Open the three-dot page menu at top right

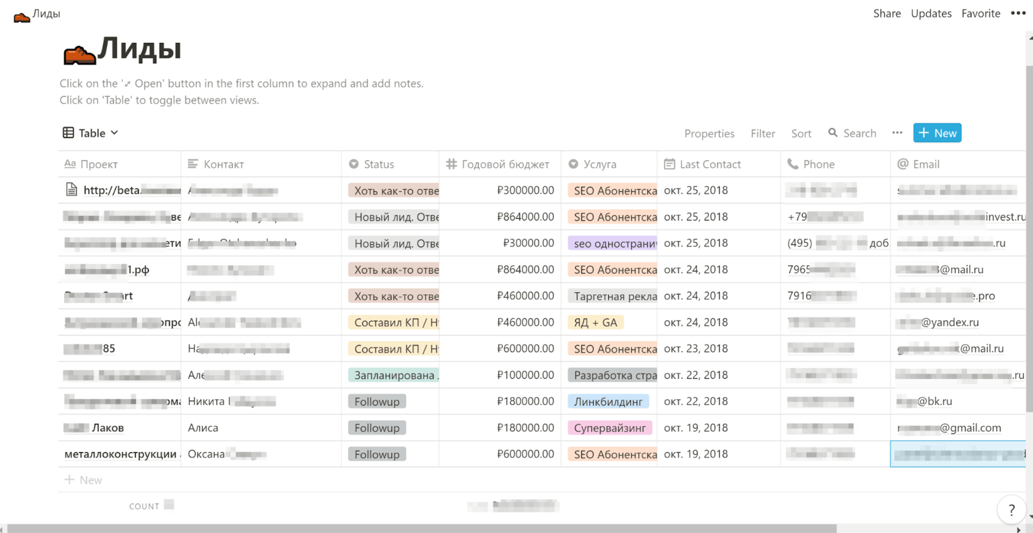[1018, 14]
